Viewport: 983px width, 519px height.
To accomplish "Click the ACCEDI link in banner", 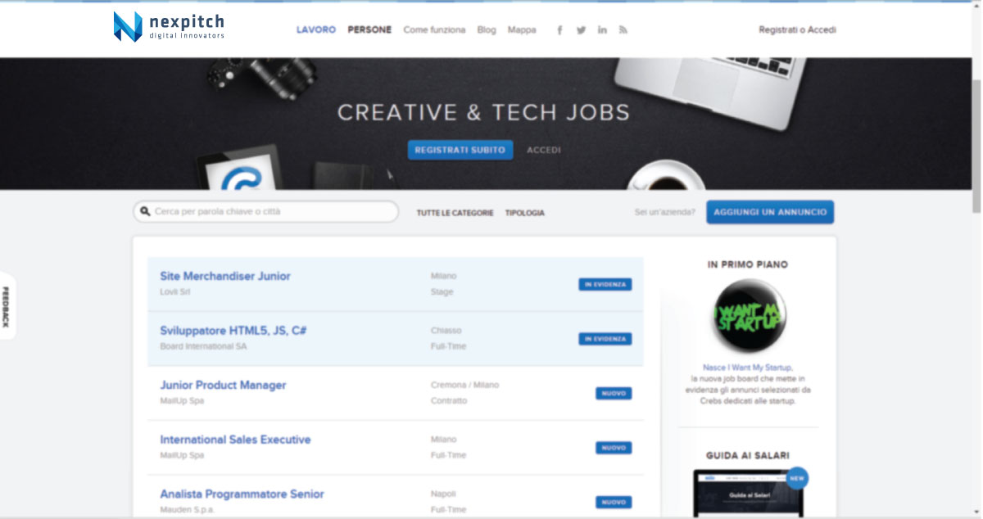I will pyautogui.click(x=544, y=150).
